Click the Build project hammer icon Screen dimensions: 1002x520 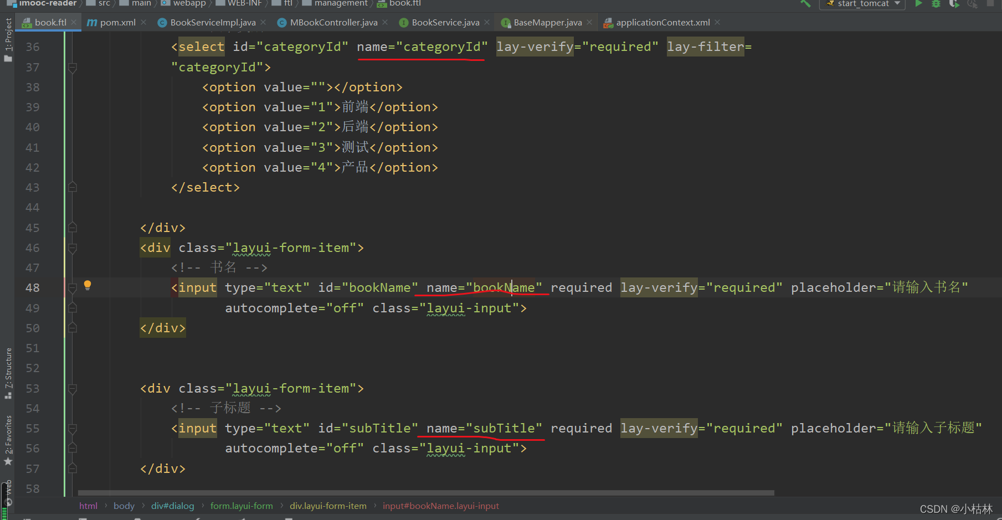tap(805, 3)
